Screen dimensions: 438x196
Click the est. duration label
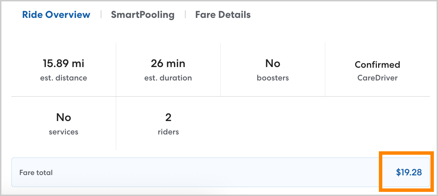tap(168, 78)
